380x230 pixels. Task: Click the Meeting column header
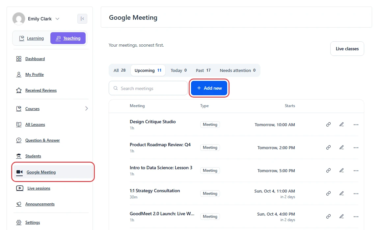(x=137, y=106)
